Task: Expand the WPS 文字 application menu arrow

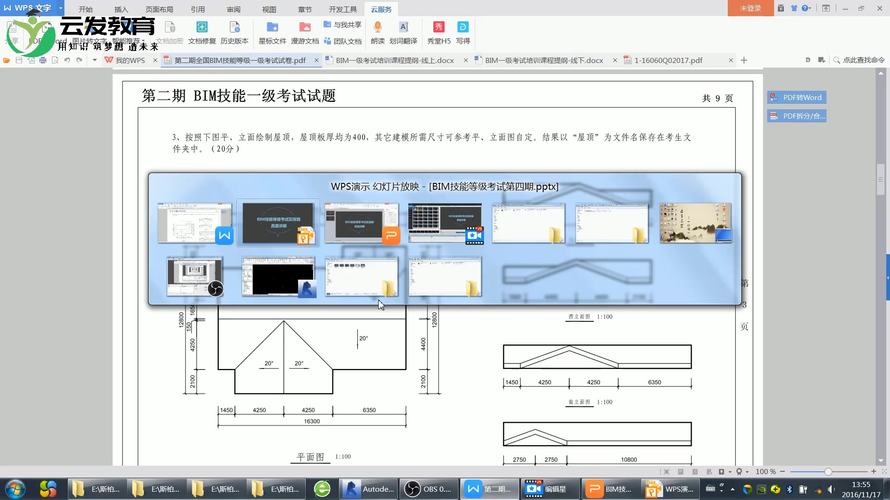Action: pyautogui.click(x=60, y=8)
